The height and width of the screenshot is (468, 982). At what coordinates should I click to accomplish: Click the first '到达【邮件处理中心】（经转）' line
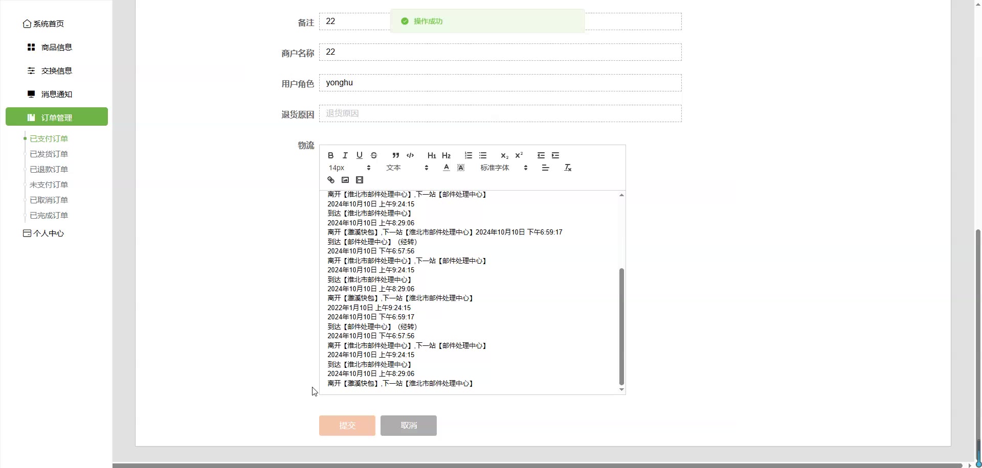point(372,242)
